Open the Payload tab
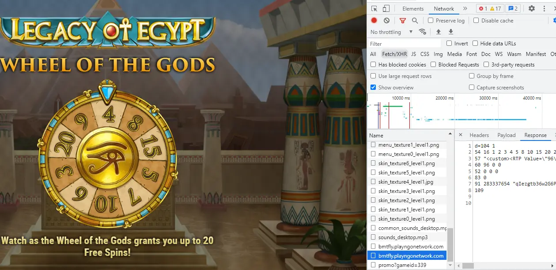 coord(507,135)
